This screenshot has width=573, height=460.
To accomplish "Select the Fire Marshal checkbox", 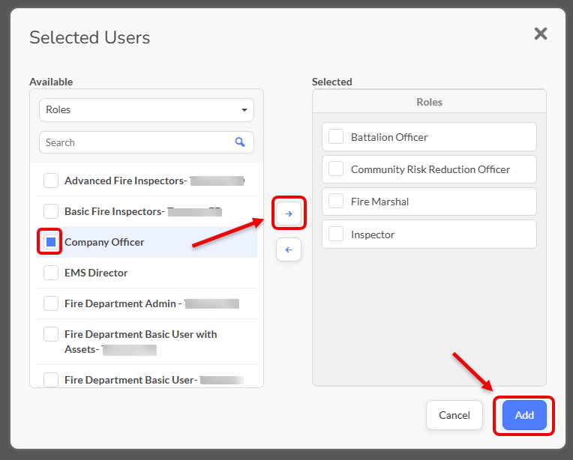I will 337,202.
